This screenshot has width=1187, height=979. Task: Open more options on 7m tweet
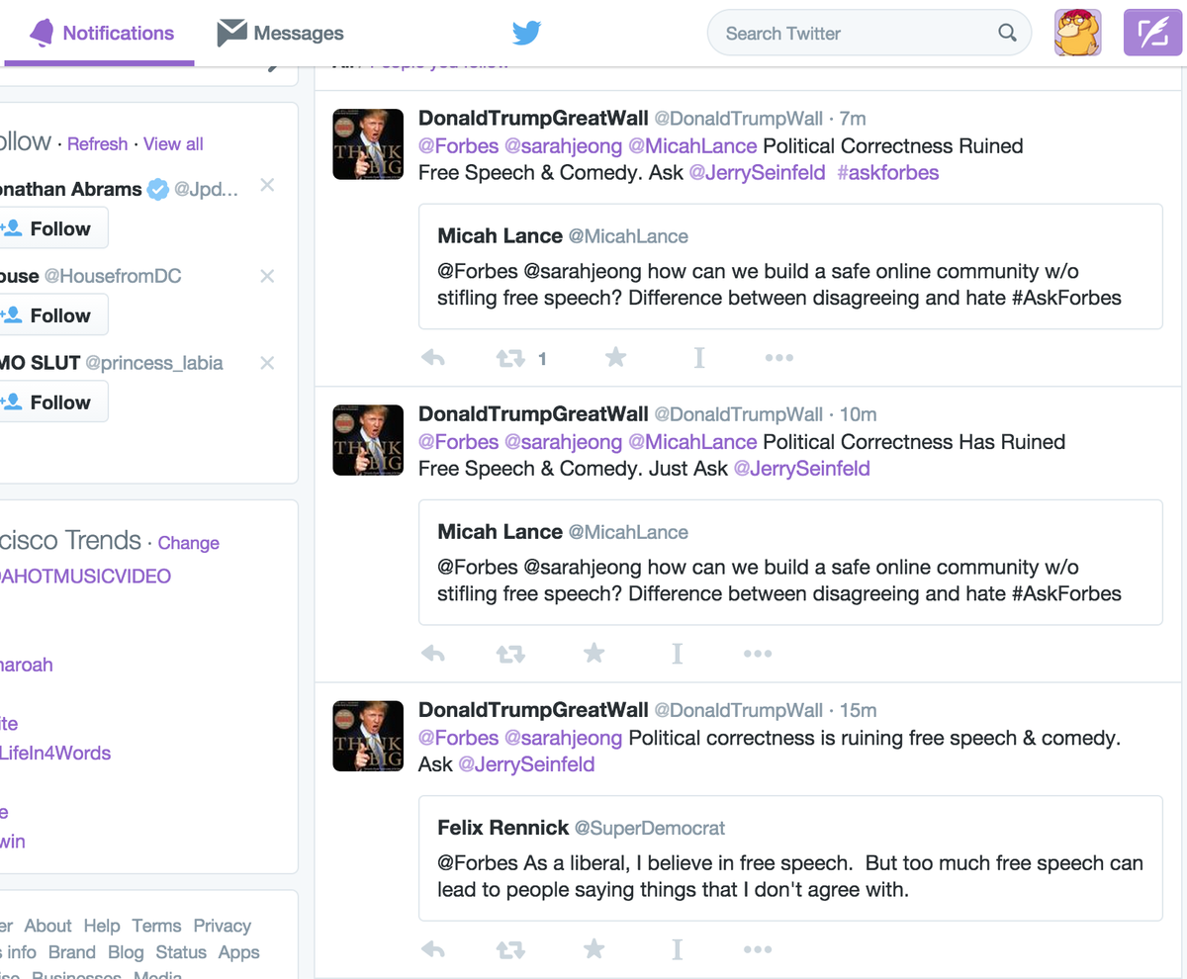pyautogui.click(x=779, y=358)
